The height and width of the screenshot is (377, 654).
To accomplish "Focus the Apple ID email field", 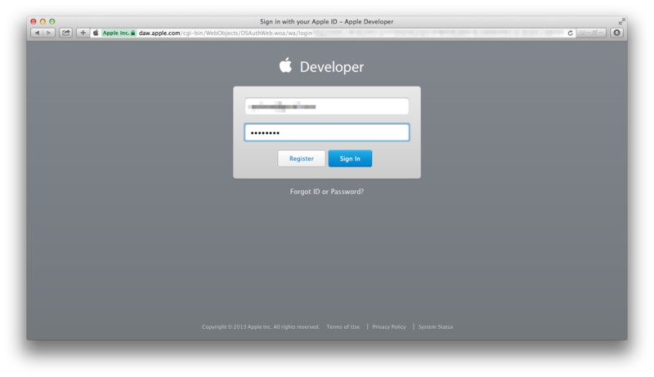I will pos(326,106).
